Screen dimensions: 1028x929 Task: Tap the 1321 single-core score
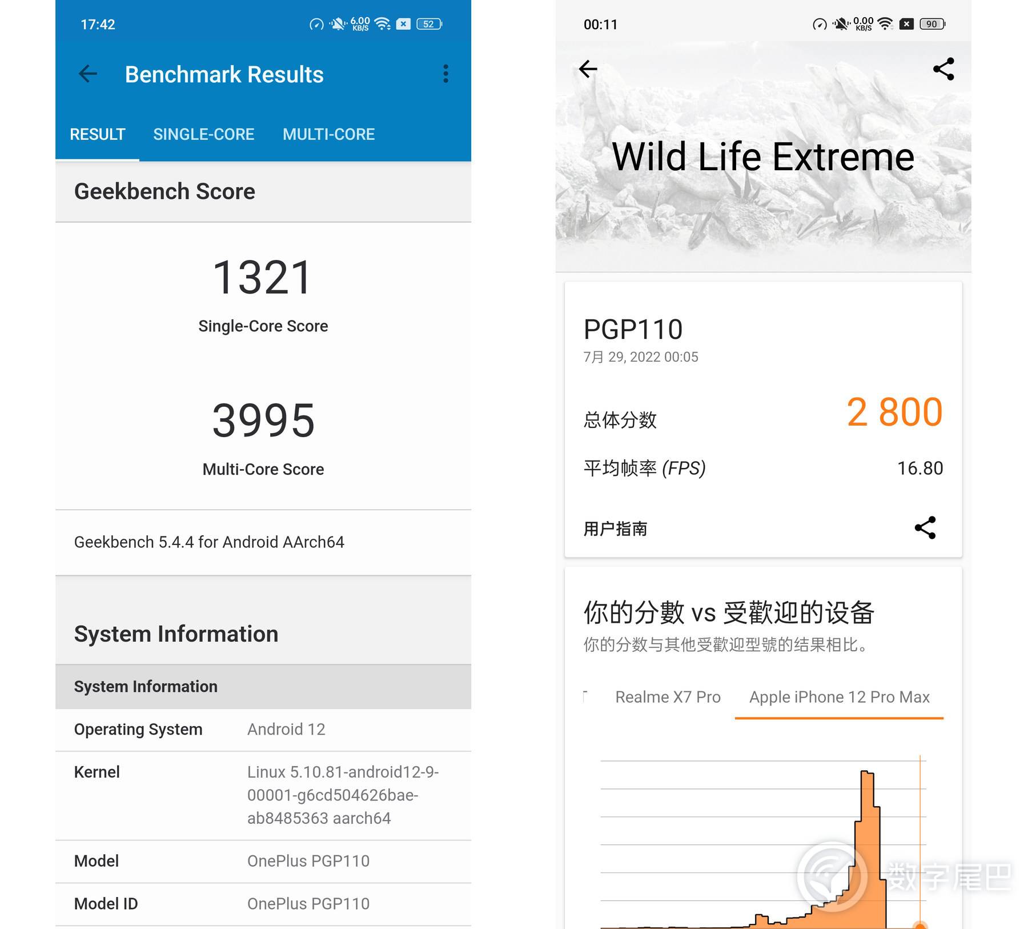point(263,277)
